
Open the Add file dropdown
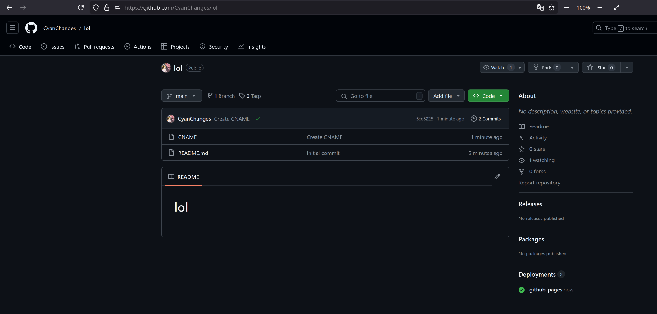pos(446,96)
